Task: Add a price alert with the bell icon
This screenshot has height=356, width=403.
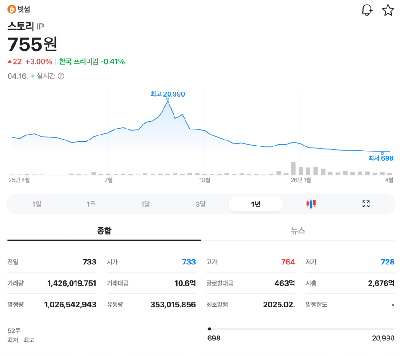Action: click(367, 10)
